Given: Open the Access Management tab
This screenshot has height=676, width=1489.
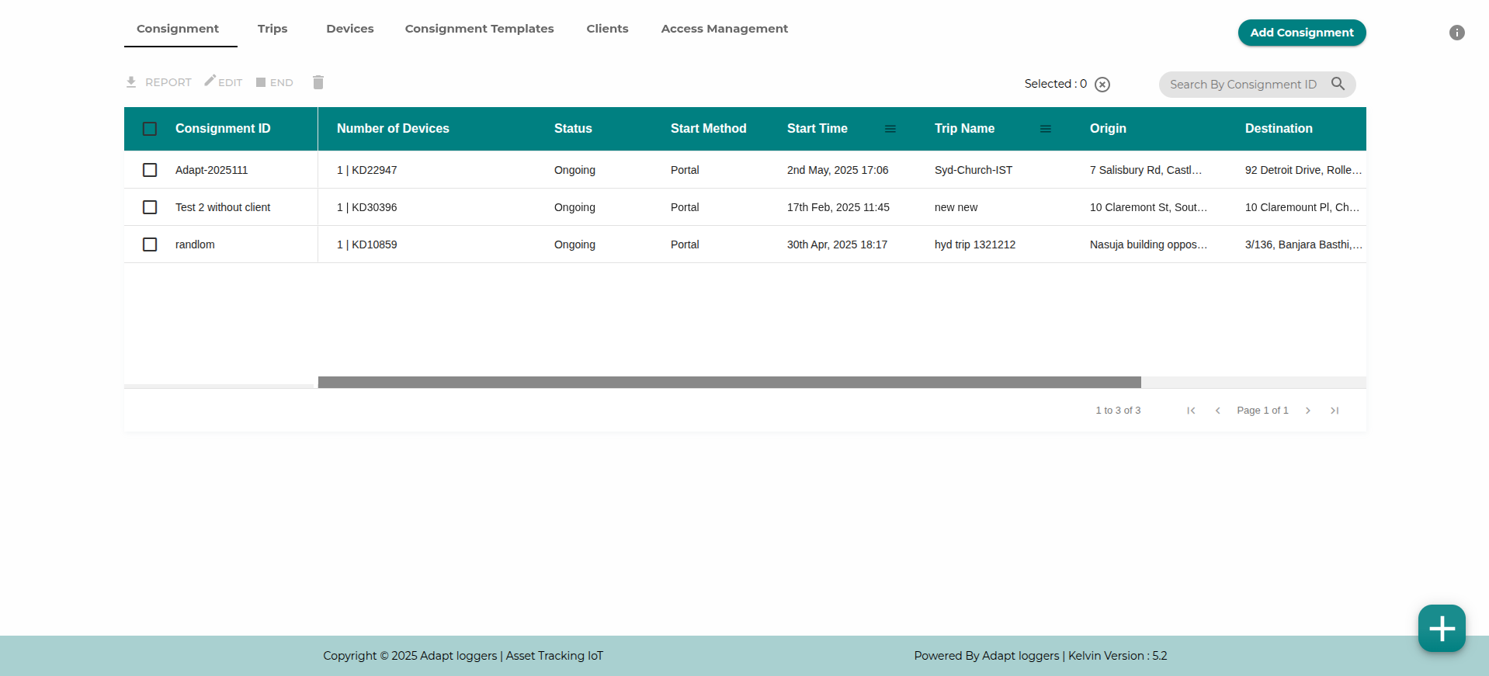Looking at the screenshot, I should (724, 29).
